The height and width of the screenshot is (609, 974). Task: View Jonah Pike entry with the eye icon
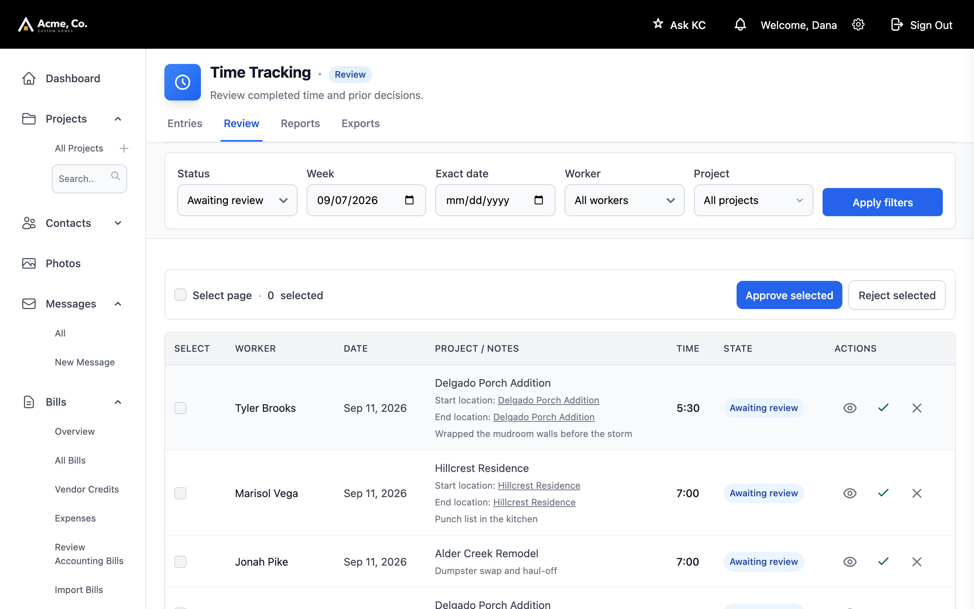point(850,561)
